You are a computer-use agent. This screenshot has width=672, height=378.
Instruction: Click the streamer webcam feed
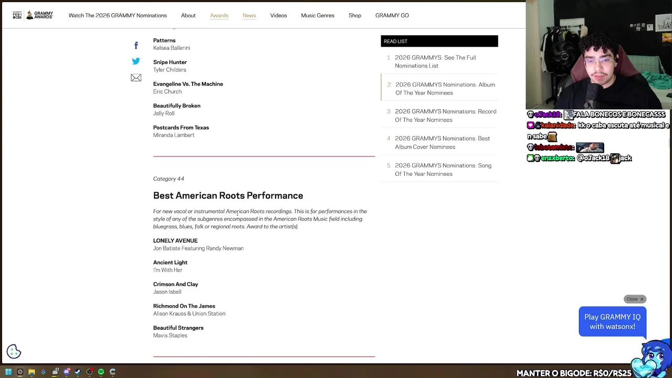[598, 55]
